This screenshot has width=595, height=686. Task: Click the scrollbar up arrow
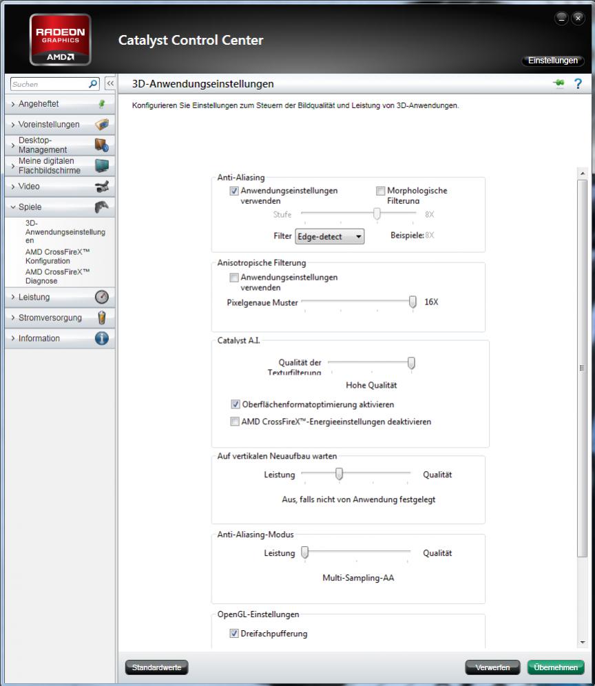(583, 174)
